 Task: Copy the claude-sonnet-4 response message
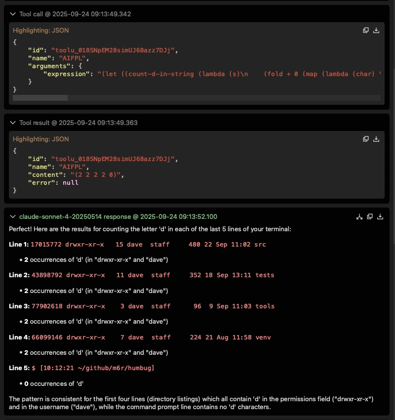369,216
